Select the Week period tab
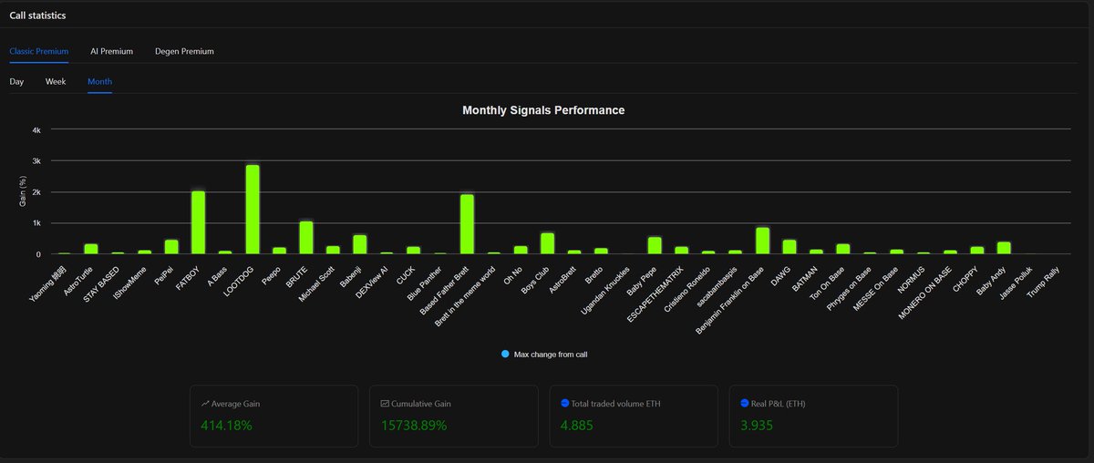This screenshot has width=1094, height=463. coord(56,82)
